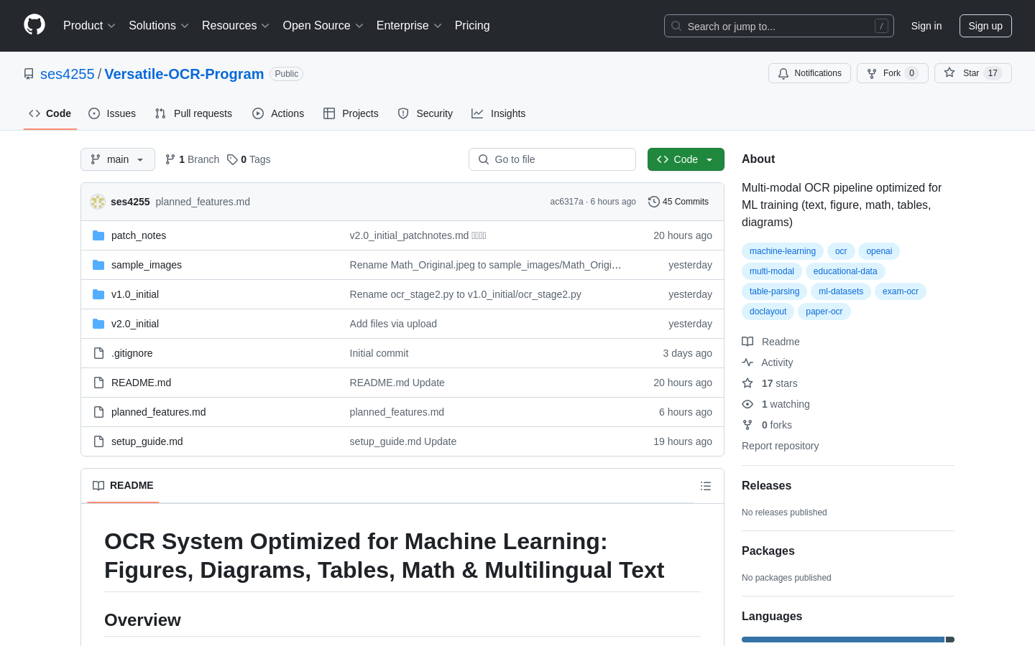Fork the repository
Screen dimensions: 1035x646
892,73
